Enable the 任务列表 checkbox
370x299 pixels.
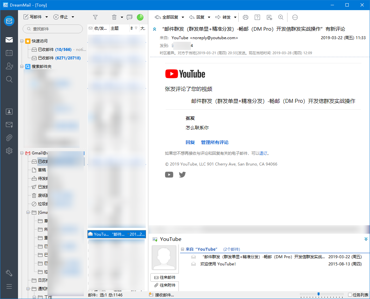350,295
